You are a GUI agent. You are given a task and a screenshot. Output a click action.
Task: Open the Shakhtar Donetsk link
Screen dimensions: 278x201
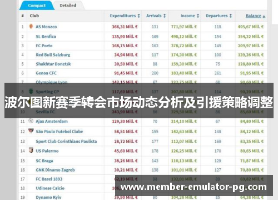point(53,64)
